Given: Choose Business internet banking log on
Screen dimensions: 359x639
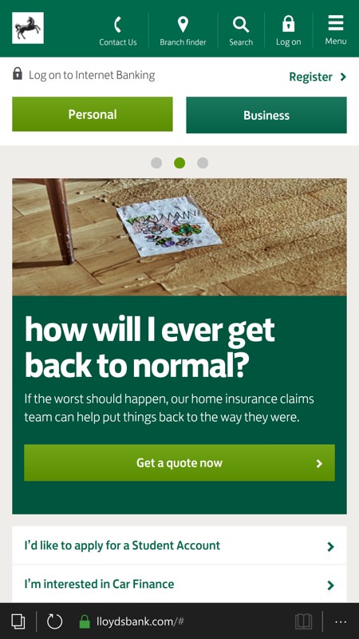Looking at the screenshot, I should pyautogui.click(x=266, y=115).
